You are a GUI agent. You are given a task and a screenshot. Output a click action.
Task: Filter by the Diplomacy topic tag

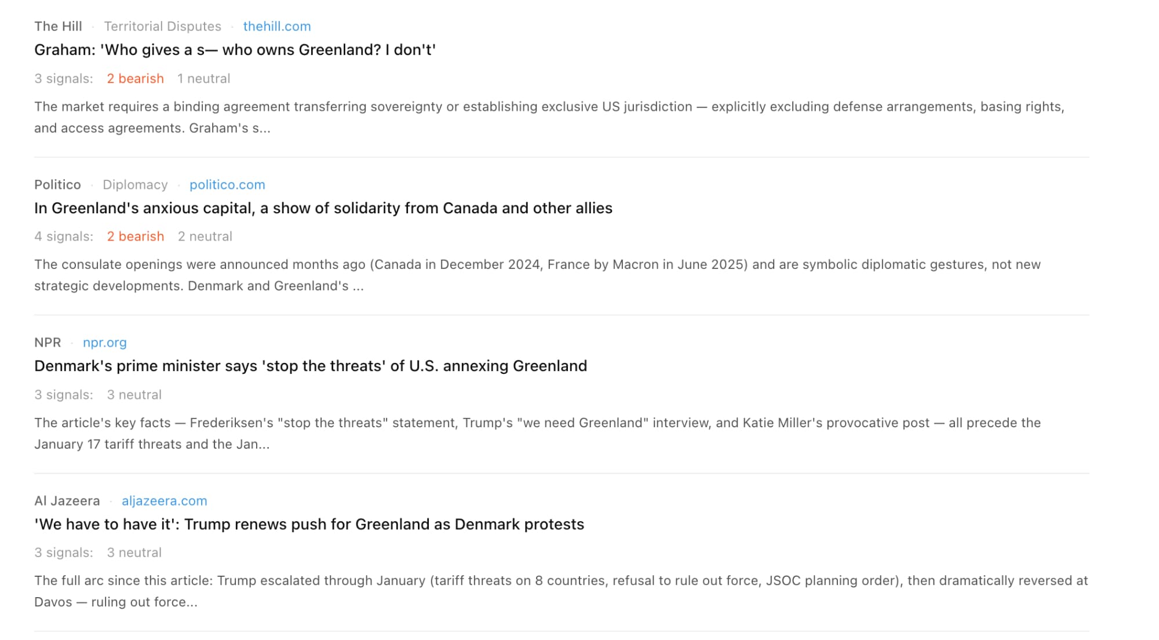136,184
